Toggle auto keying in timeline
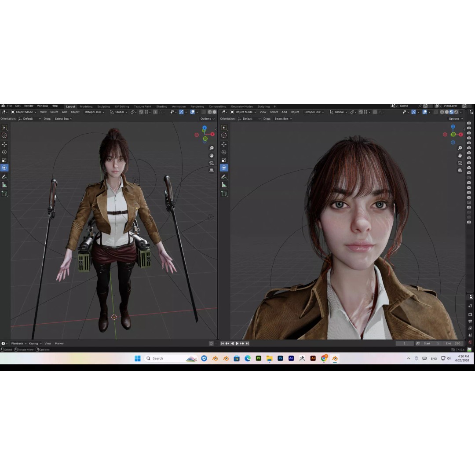 211,343
